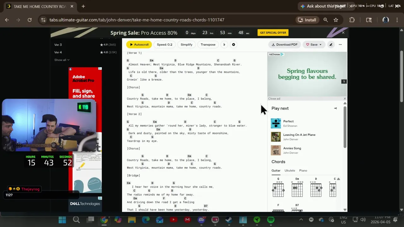Open the Extensions puzzle icon

(352, 20)
